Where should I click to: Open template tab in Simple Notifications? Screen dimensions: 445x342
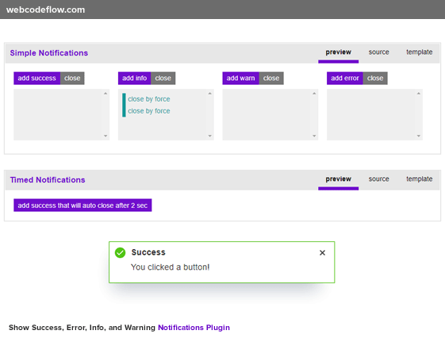419,52
